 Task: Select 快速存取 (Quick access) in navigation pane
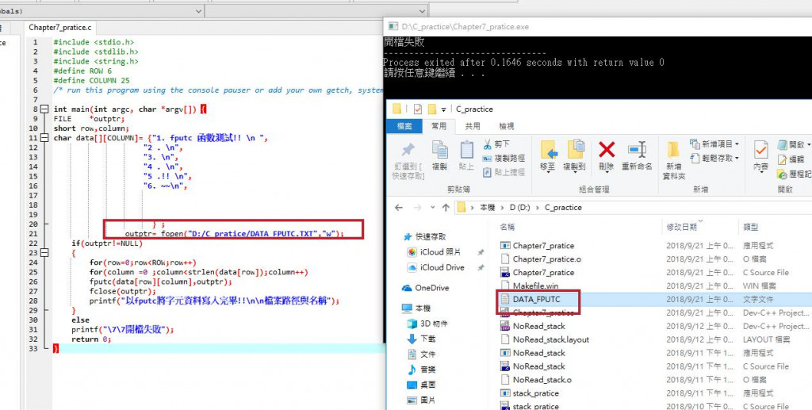click(x=425, y=236)
